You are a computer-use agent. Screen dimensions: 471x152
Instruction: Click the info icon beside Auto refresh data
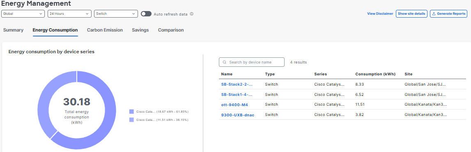[192, 14]
